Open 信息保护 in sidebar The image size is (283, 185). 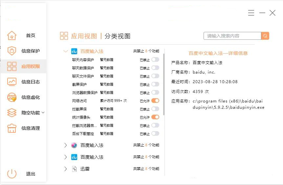pyautogui.click(x=31, y=51)
